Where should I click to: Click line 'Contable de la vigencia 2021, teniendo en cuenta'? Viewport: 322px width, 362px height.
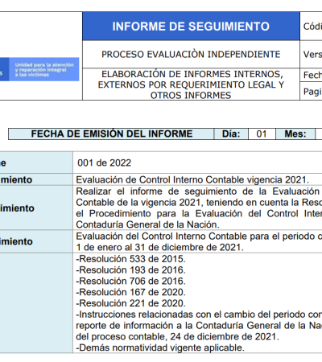click(199, 203)
